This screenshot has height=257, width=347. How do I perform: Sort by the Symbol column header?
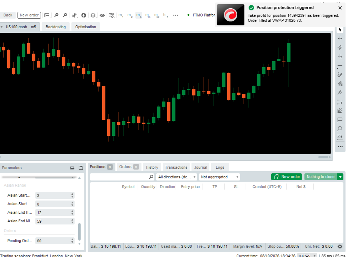128,187
